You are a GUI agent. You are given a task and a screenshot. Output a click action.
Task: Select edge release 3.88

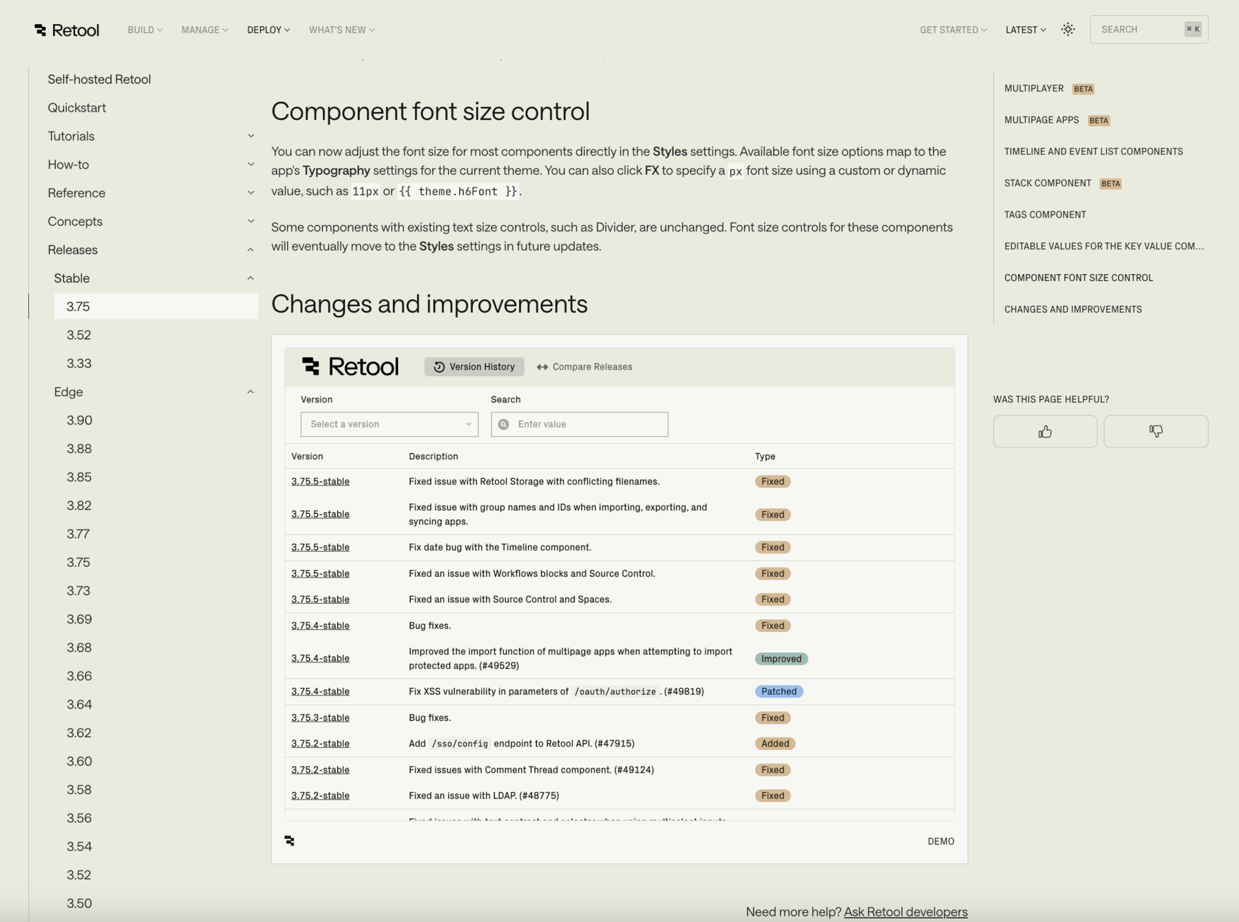(x=79, y=448)
